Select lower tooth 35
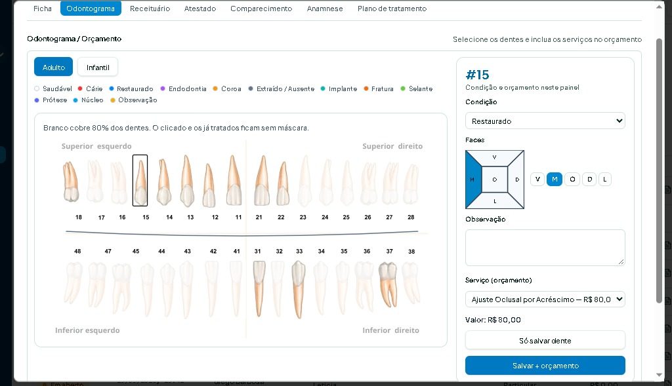Screen dimensions: 672x386 343,288
